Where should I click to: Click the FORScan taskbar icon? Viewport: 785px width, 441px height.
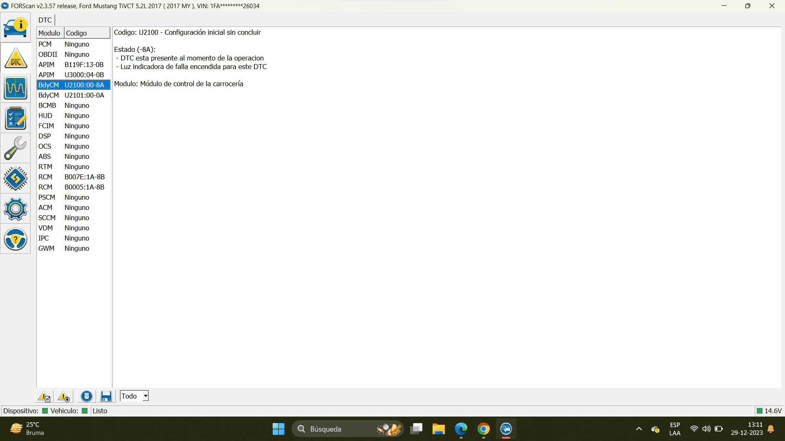coord(506,429)
